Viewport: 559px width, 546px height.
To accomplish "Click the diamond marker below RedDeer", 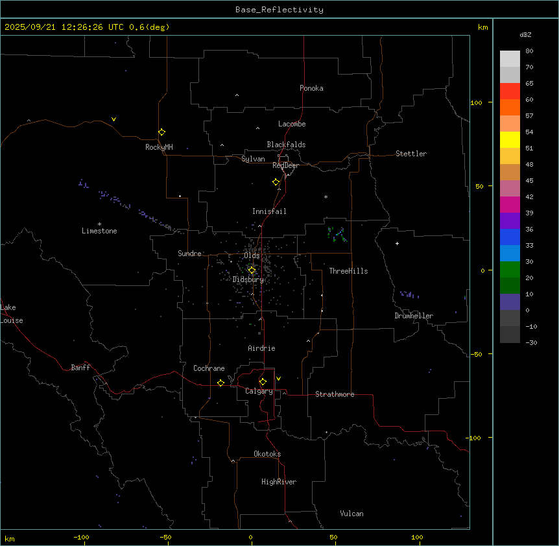I will click(x=276, y=182).
